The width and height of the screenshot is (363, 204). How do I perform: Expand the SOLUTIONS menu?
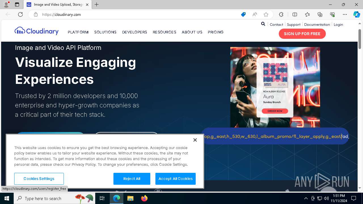pyautogui.click(x=105, y=32)
